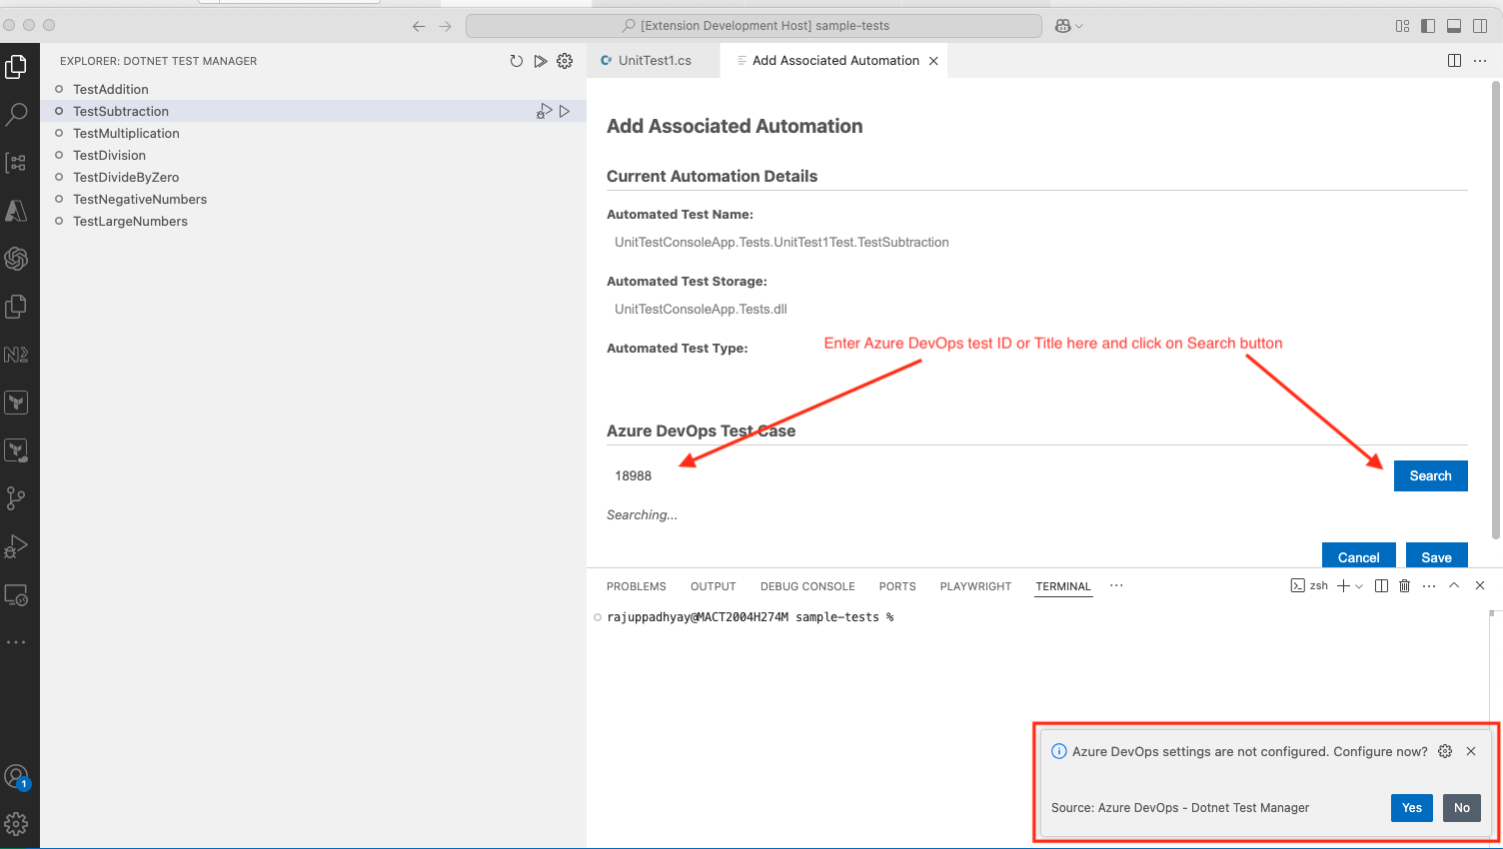The image size is (1503, 849).
Task: Toggle the primary side bar
Action: (1428, 26)
